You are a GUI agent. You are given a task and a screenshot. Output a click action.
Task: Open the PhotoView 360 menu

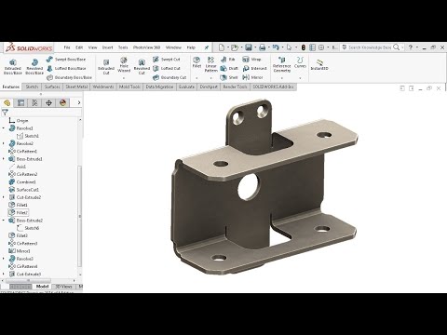pyautogui.click(x=146, y=47)
